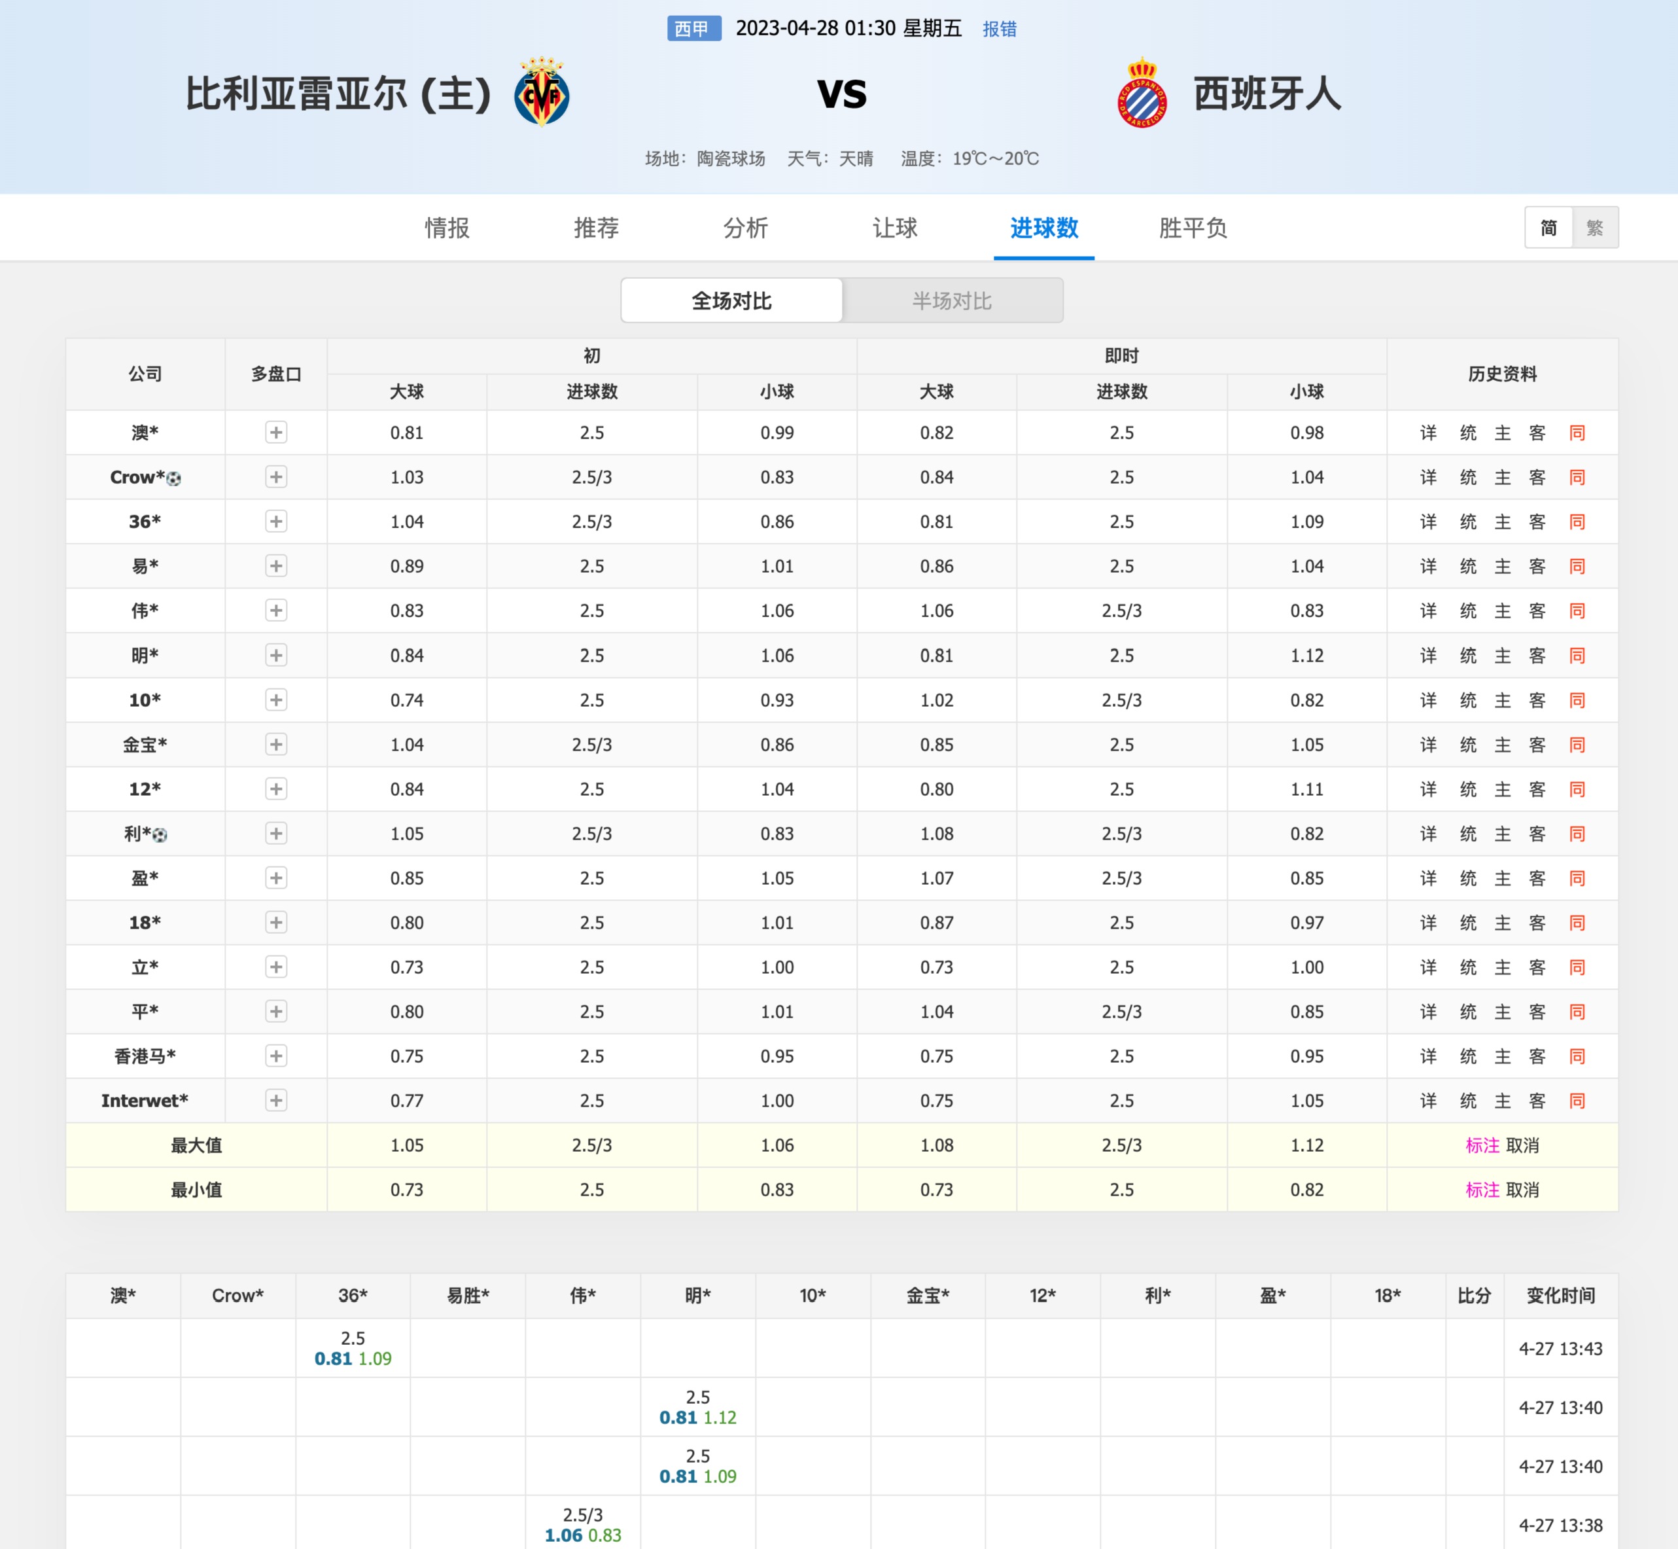Expand multi-handicap plus for 金宝* row
This screenshot has width=1678, height=1549.
(275, 744)
